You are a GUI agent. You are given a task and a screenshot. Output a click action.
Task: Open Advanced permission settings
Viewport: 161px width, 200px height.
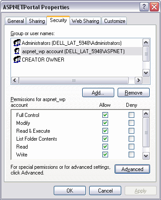(132, 169)
